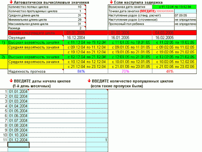Click the 70% forecast reliability value
The image size is (202, 152).
(x=126, y=72)
